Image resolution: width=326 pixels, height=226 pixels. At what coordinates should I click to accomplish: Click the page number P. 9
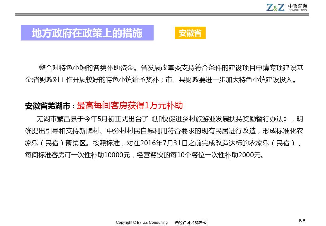[x=302, y=221]
